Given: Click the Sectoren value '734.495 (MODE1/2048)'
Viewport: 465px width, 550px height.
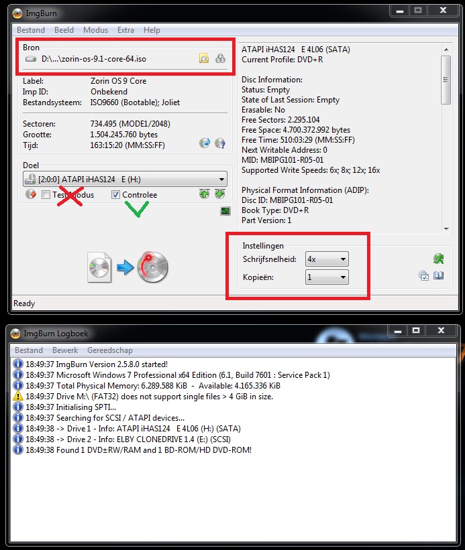Looking at the screenshot, I should tap(130, 124).
